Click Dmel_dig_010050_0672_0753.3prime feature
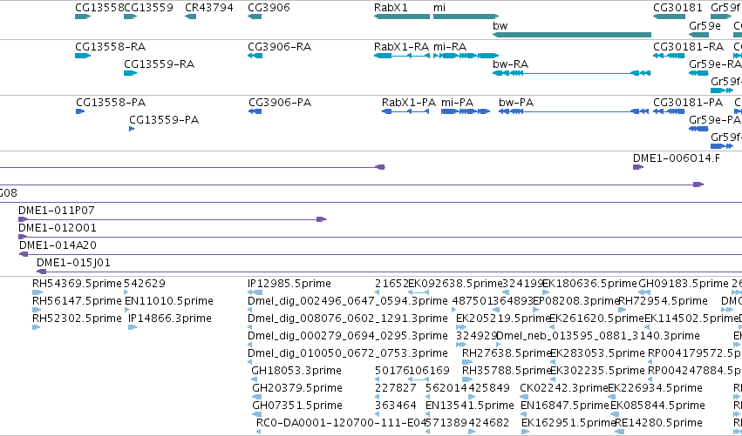Screen dimensions: 742x436 (x=250, y=362)
